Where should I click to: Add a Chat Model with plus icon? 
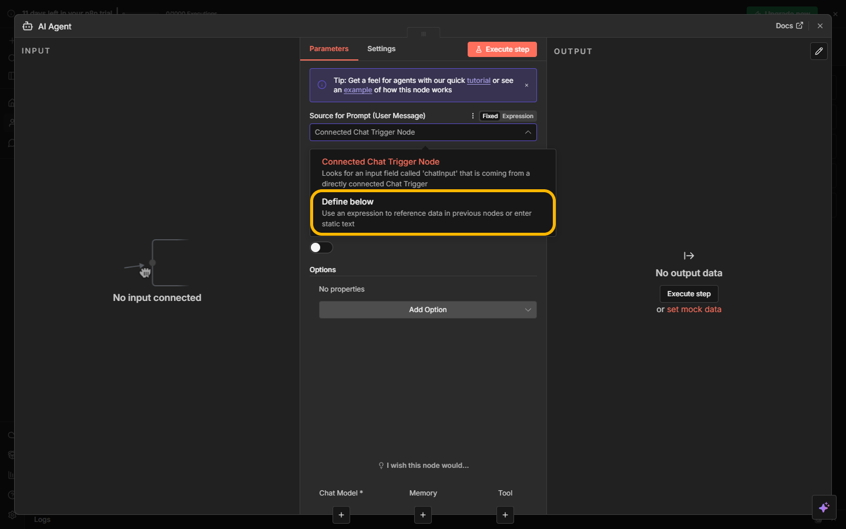pyautogui.click(x=341, y=515)
